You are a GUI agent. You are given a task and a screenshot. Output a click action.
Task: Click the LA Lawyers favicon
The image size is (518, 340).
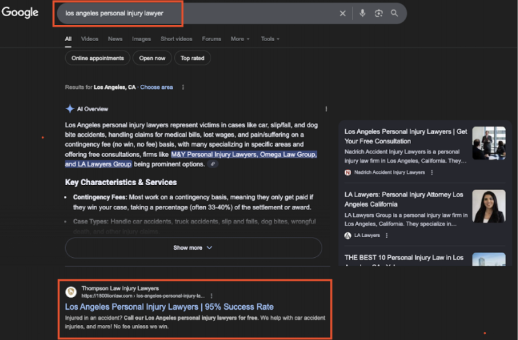(348, 236)
